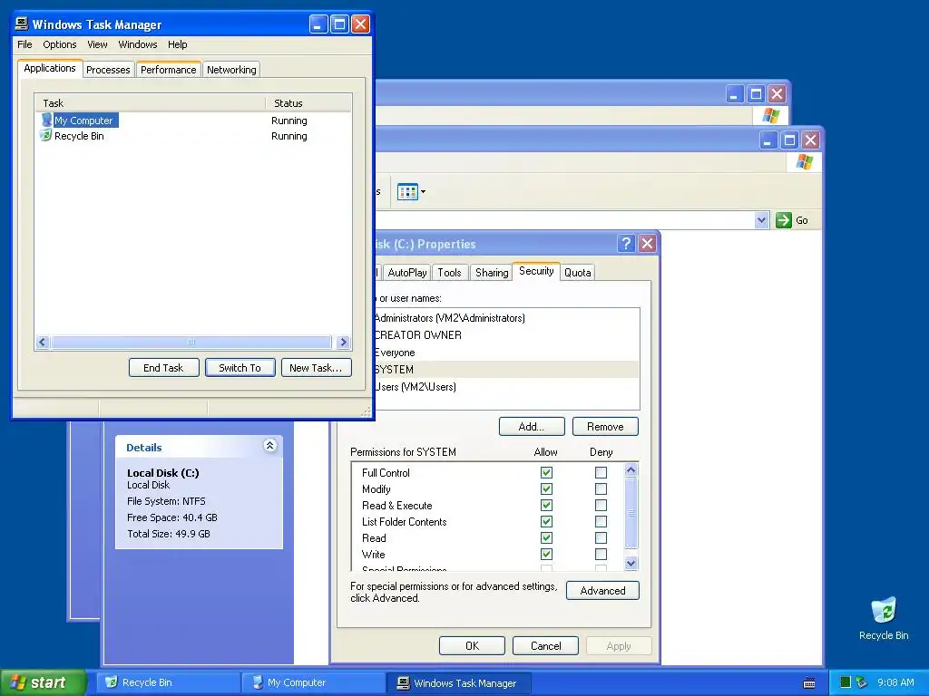Switch to the Performance tab
The image size is (929, 696).
pos(168,69)
